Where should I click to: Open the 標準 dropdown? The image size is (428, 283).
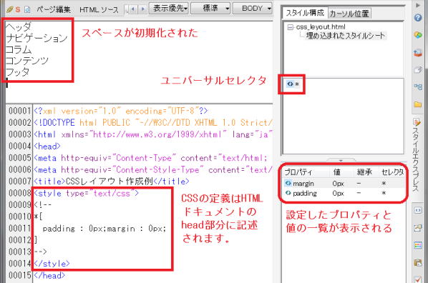[x=210, y=9]
